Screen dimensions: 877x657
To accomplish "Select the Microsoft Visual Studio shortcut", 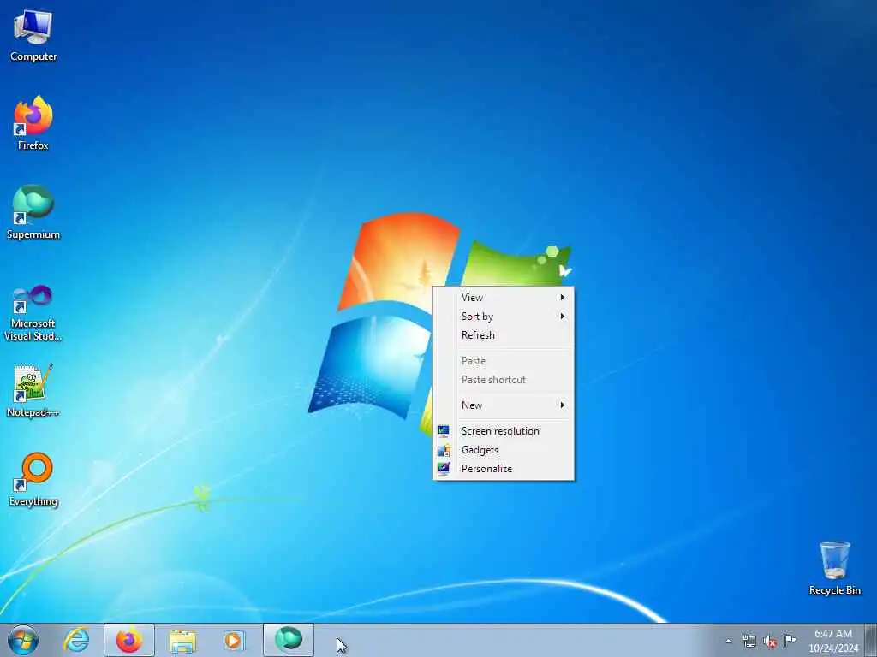I will [33, 314].
